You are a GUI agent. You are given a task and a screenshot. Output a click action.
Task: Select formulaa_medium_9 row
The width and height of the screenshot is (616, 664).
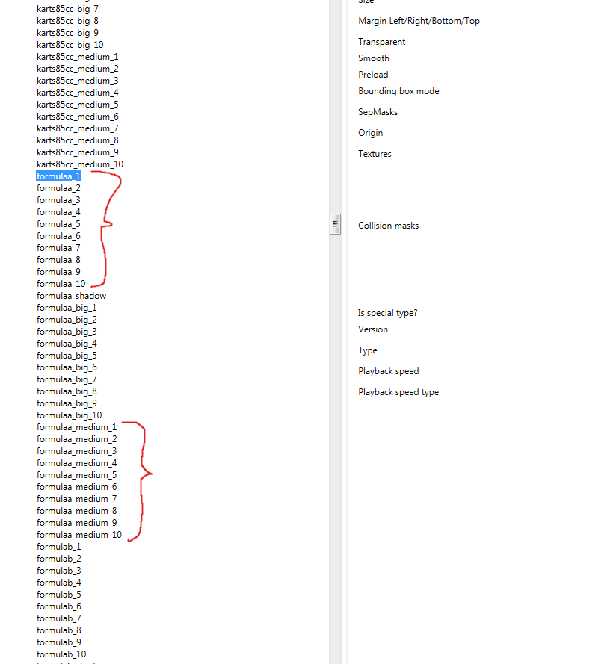click(77, 523)
